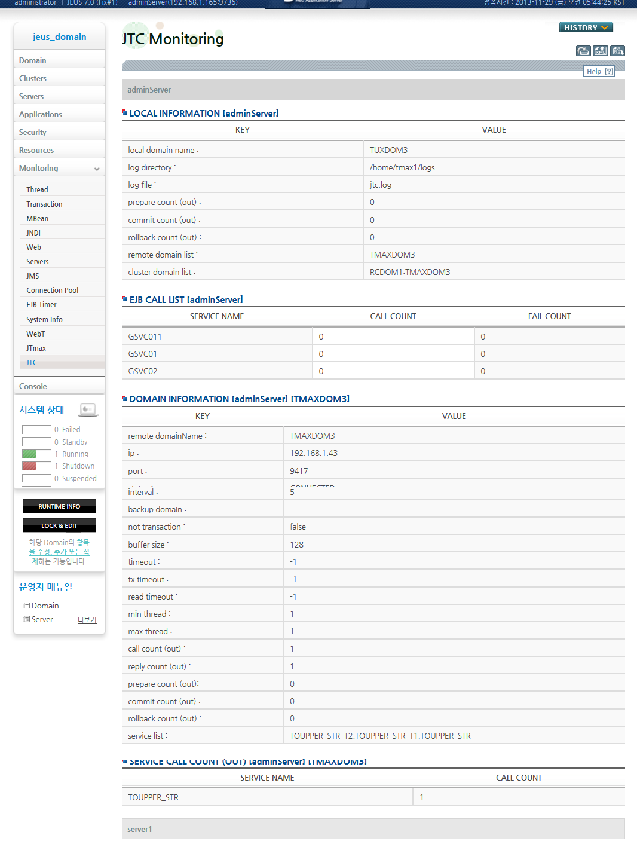This screenshot has width=637, height=844.
Task: Open the Servers sidebar menu
Action: (32, 96)
